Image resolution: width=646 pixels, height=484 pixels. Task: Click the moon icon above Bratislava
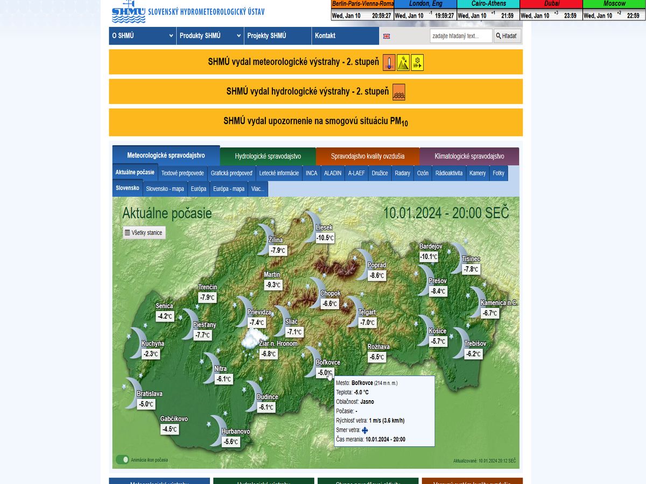coord(131,386)
